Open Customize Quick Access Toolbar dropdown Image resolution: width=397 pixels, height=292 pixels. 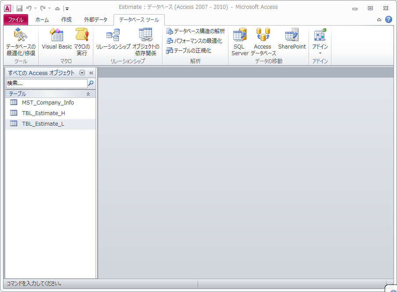67,9
